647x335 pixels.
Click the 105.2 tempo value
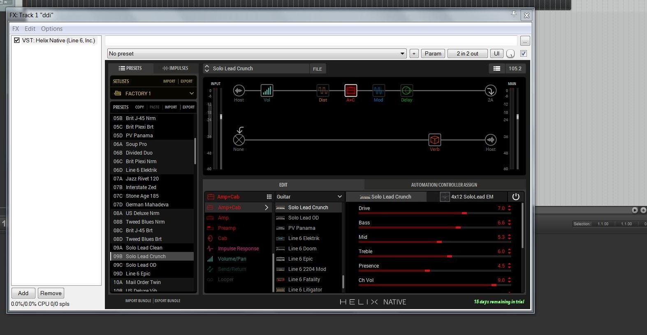(515, 69)
